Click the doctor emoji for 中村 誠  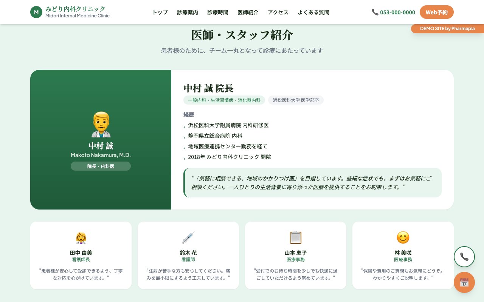101,124
